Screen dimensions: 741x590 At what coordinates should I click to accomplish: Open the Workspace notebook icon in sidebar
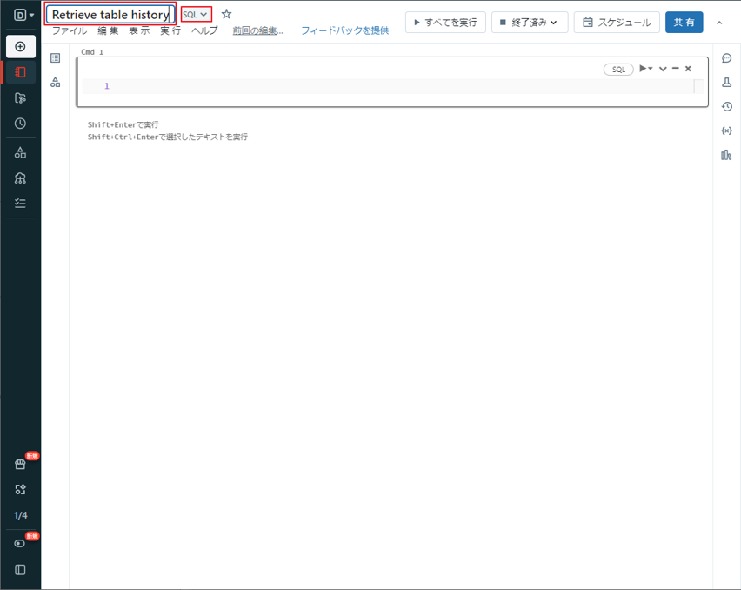(20, 72)
